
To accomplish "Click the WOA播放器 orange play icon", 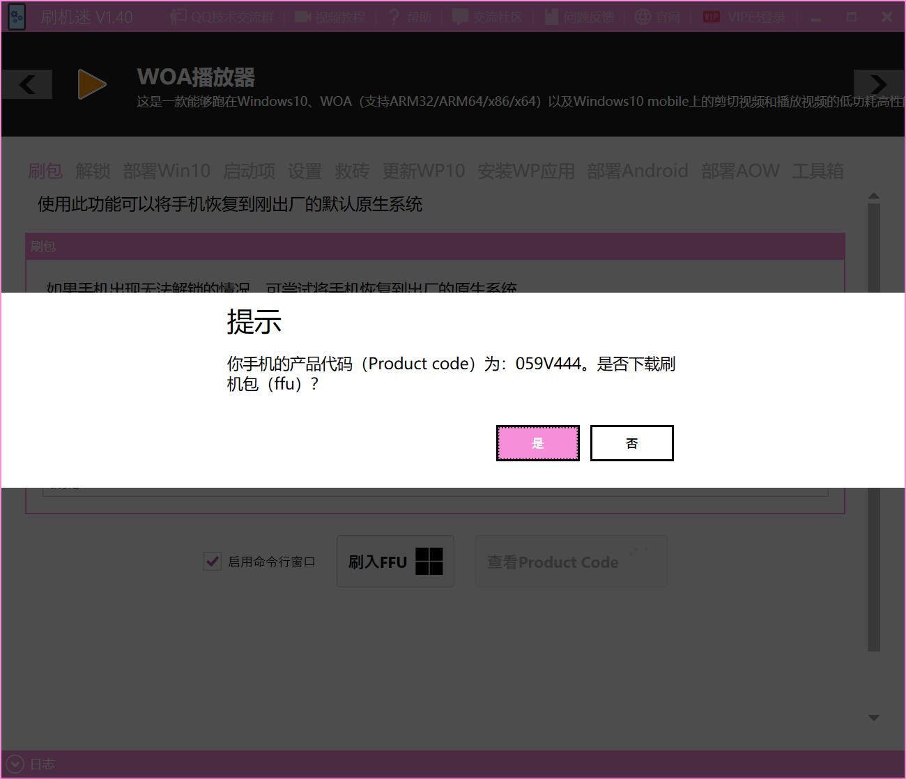I will [x=91, y=84].
